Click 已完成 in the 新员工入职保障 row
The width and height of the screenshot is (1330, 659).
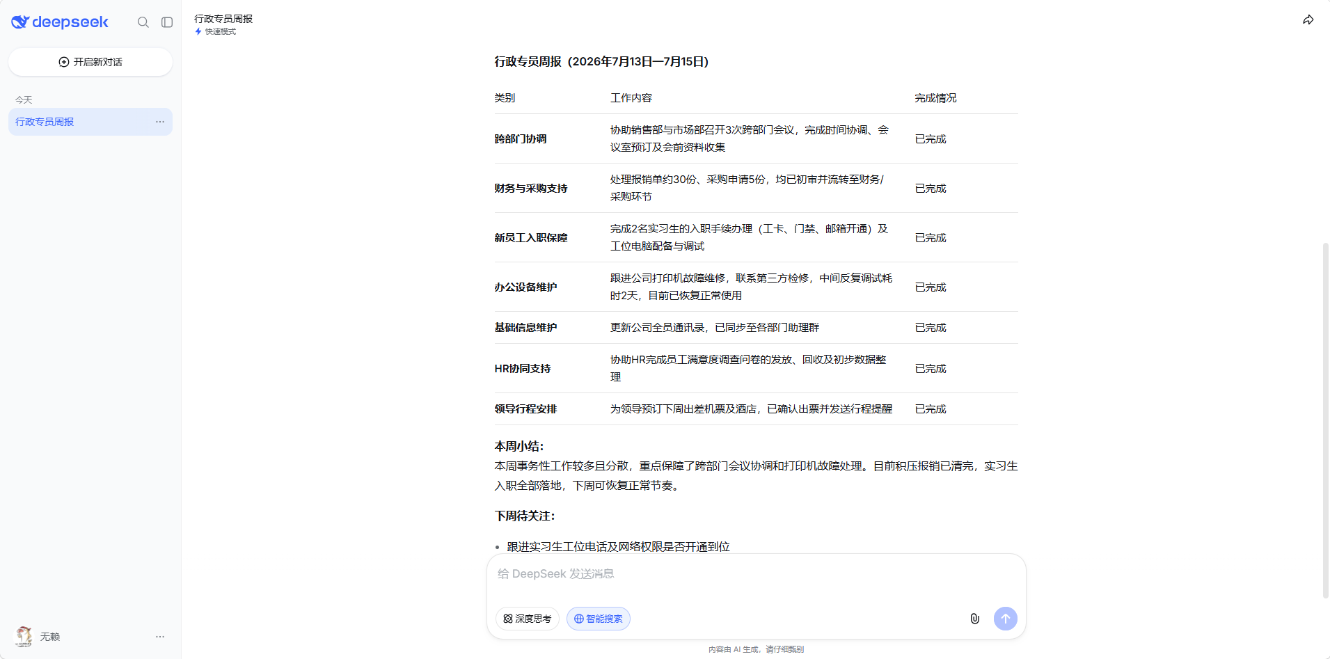[x=931, y=238]
